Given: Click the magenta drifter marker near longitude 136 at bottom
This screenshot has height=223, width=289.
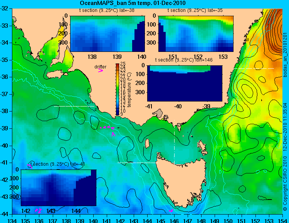Looking at the screenshot, I should [x=39, y=211].
